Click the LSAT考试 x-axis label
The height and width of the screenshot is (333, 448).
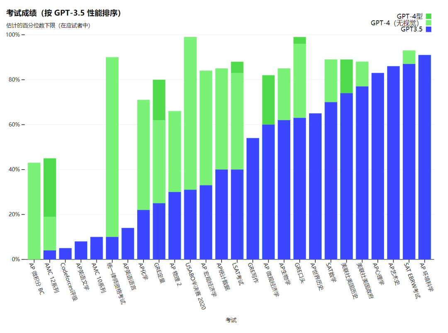[x=238, y=274]
